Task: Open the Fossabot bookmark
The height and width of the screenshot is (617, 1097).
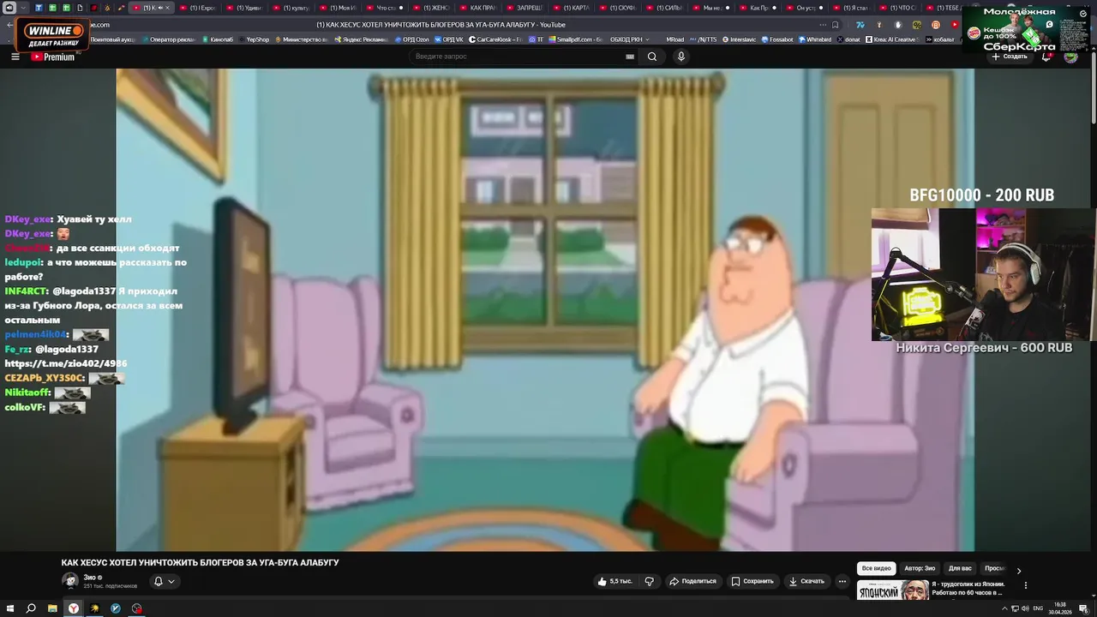Action: [776, 39]
